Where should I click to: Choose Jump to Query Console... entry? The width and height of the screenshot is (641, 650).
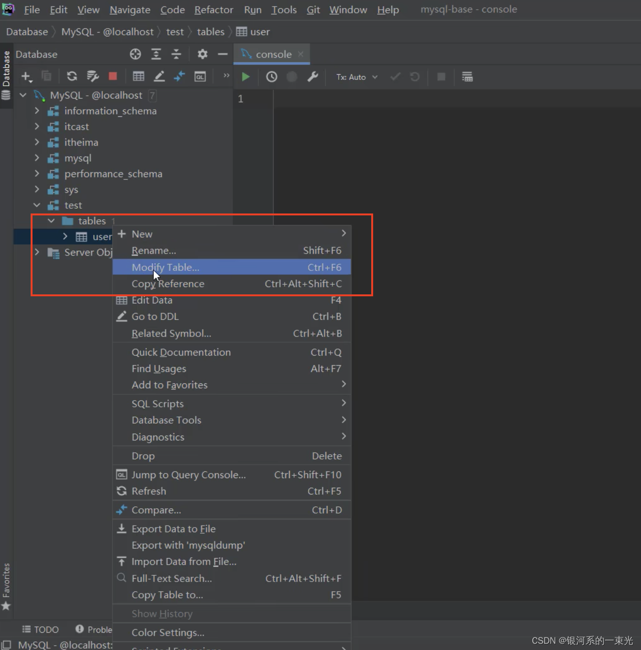[x=232, y=475]
